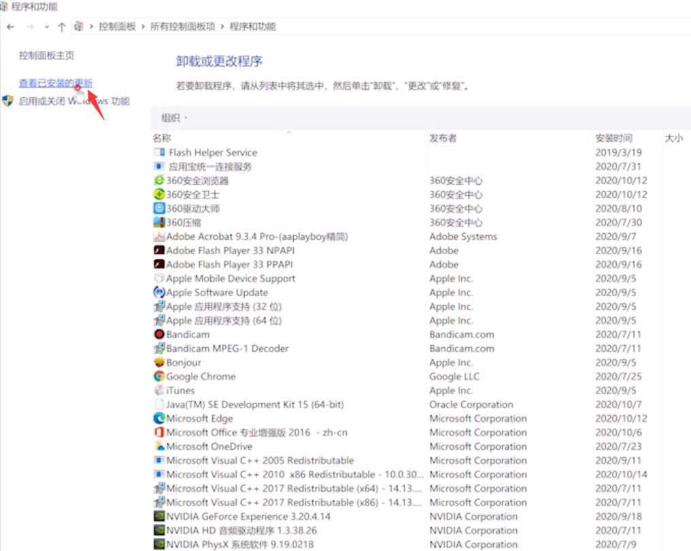Click the Bandicam MPEG-1 Decoder icon
691x551 pixels.
158,348
